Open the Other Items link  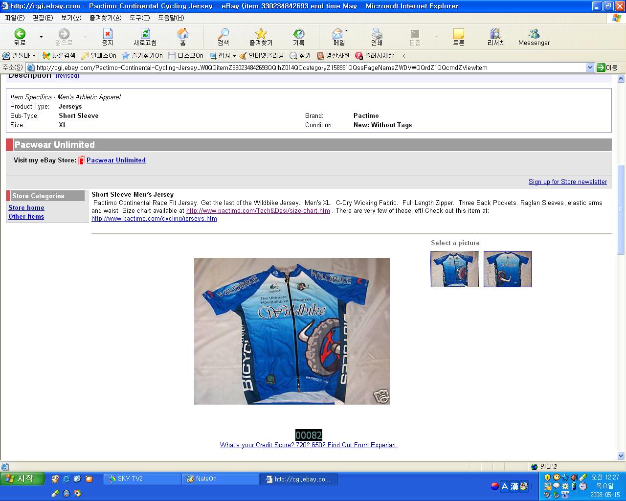(26, 216)
